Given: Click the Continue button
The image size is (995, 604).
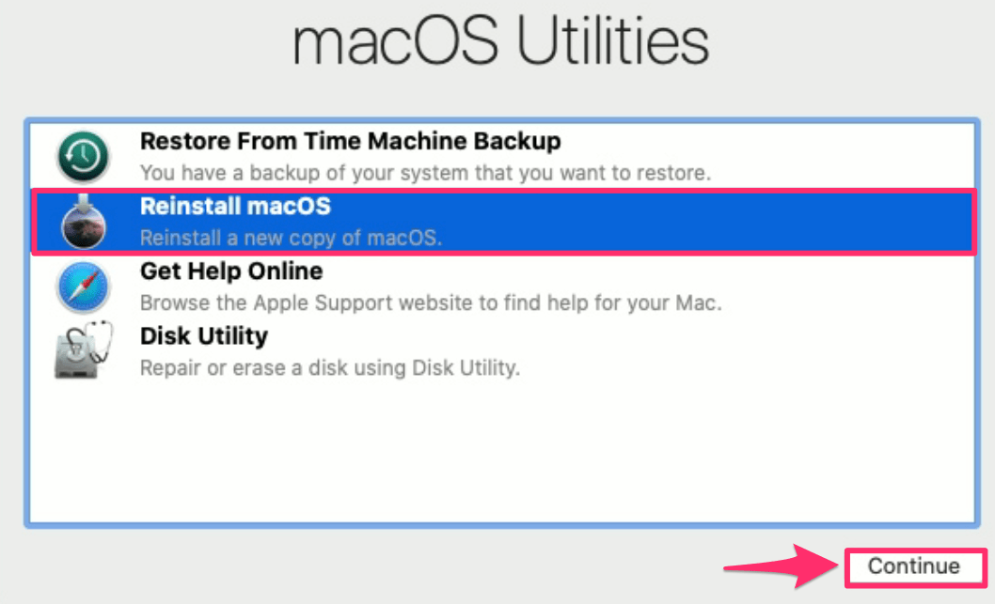Looking at the screenshot, I should tap(914, 567).
